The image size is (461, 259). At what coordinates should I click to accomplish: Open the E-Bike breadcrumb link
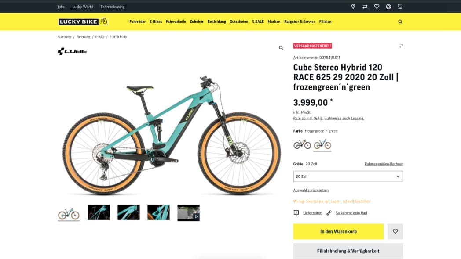click(x=100, y=36)
